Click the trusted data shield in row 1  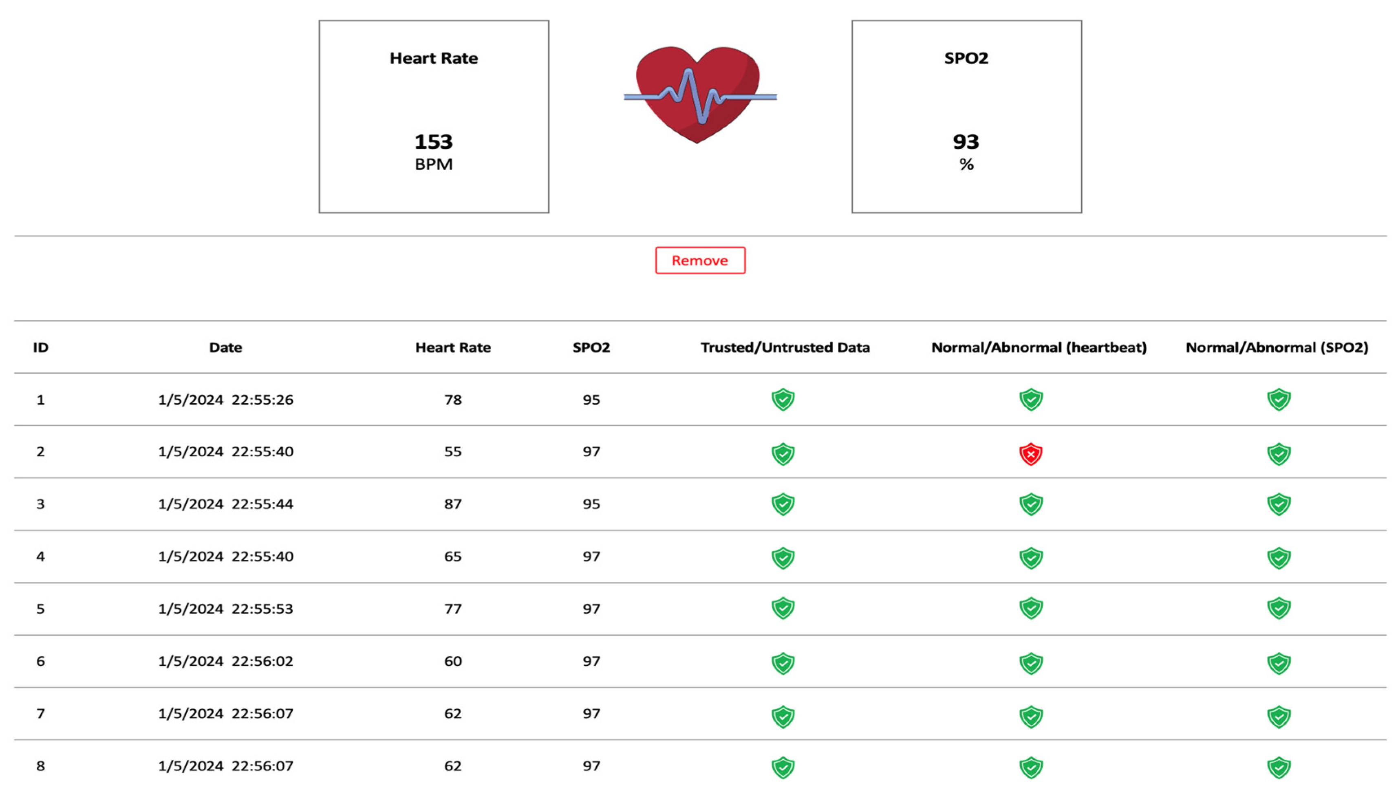point(783,400)
